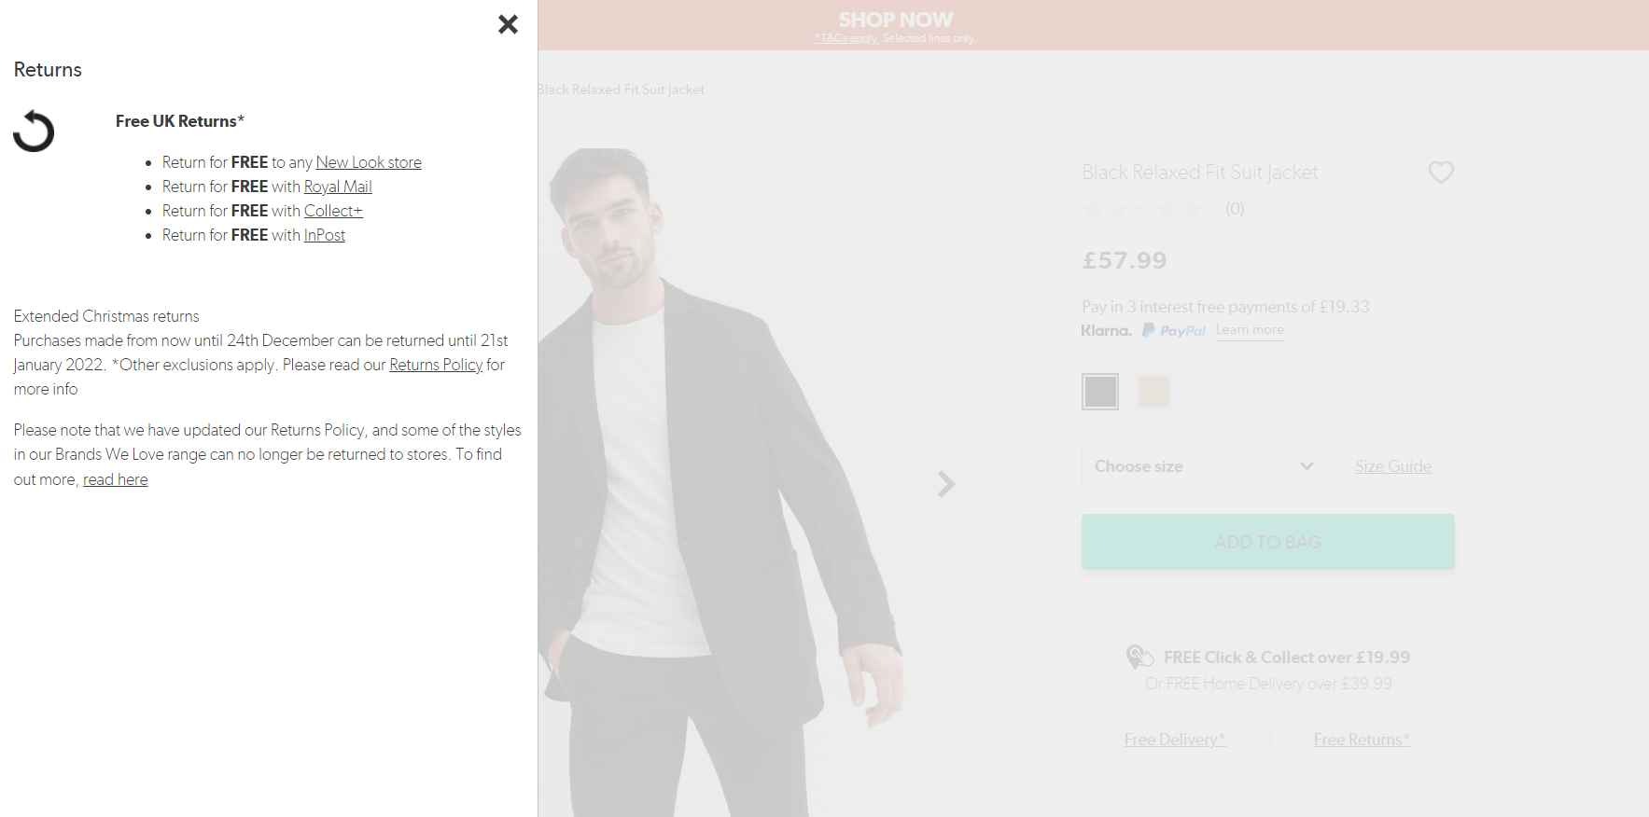Open the Returns Policy link
The image size is (1649, 817).
(435, 365)
